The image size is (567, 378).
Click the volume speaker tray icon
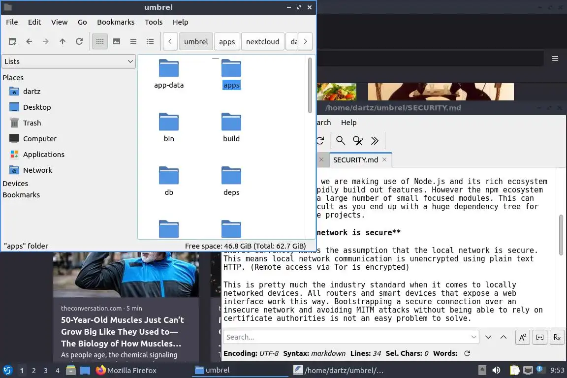point(496,371)
